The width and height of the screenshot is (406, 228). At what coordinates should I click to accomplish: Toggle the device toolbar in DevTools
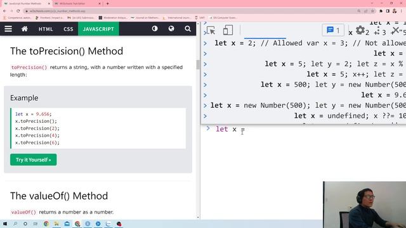pyautogui.click(x=228, y=30)
